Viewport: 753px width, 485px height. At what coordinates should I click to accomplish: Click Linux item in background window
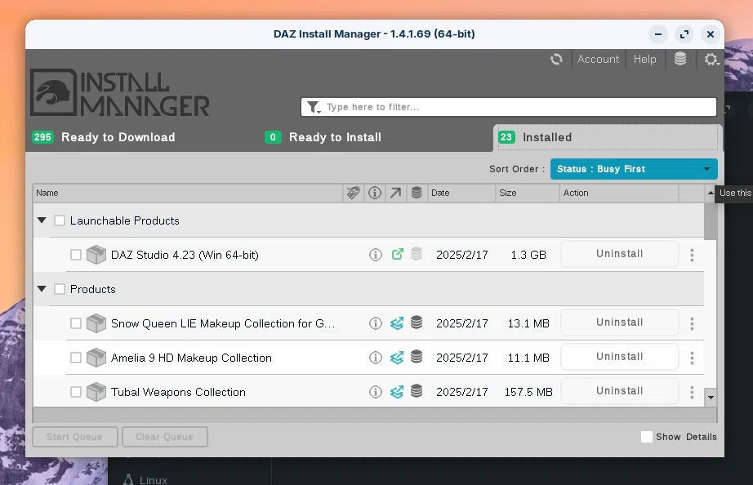(x=145, y=480)
